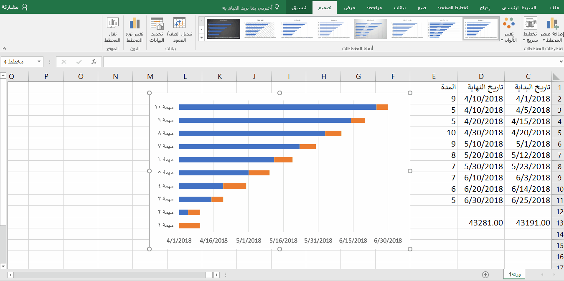Viewport: 564px width, 281px height.
Task: Click header cell 'المدة'
Action: [x=434, y=87]
